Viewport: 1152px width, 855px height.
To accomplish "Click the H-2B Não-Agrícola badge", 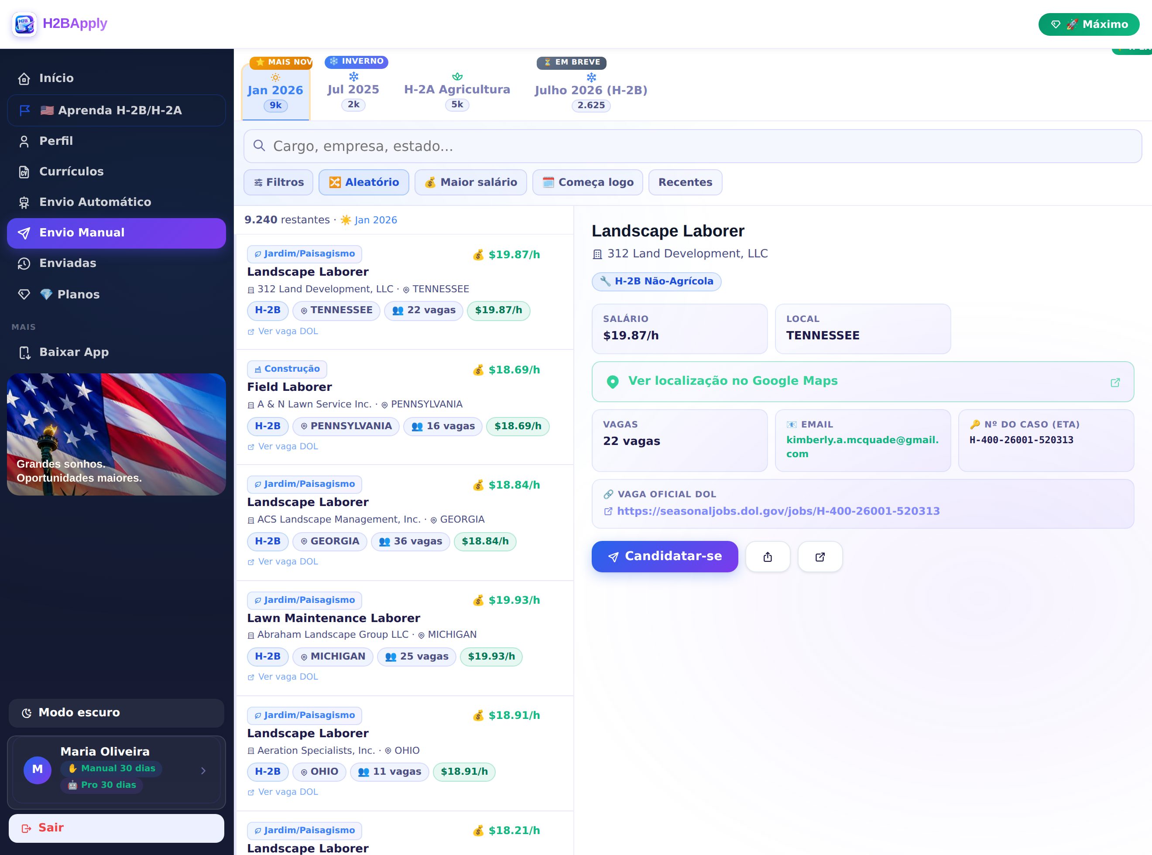I will (656, 281).
